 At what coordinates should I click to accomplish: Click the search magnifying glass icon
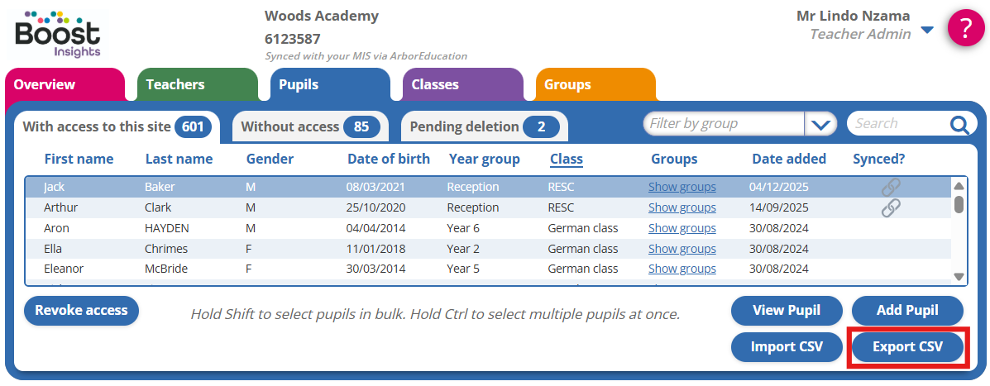(x=959, y=125)
